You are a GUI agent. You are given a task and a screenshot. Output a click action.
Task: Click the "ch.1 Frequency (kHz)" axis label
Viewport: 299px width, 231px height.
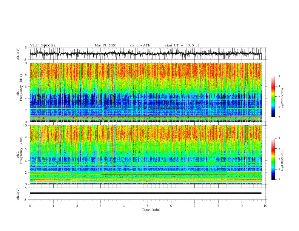point(20,88)
